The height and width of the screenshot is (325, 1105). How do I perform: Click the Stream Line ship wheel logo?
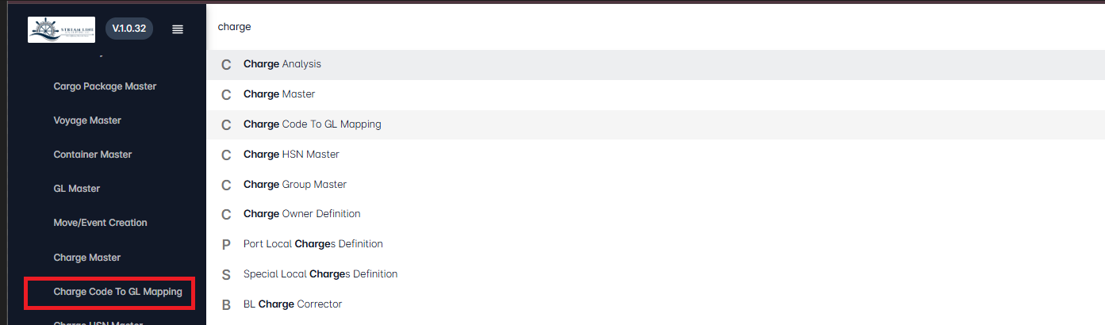pyautogui.click(x=61, y=29)
